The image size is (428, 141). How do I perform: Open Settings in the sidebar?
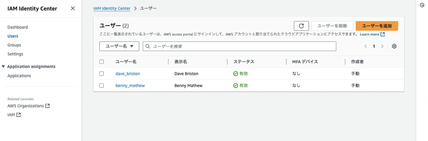click(15, 54)
